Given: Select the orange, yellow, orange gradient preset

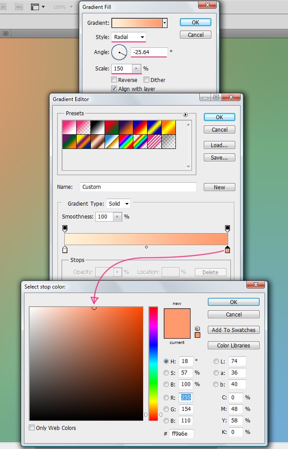Looking at the screenshot, I should coord(169,127).
